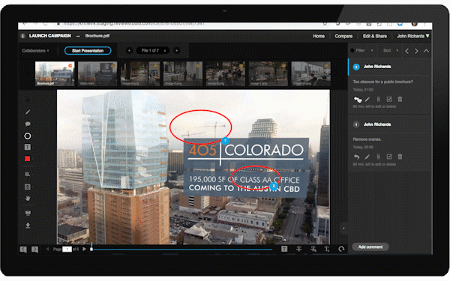The image size is (450, 281).
Task: Open the Edit & Share menu item
Action: [374, 36]
